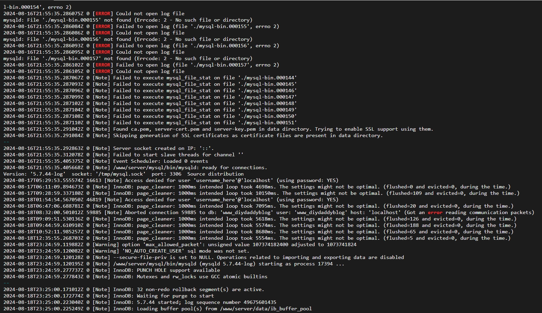Select the mysql_file_stat line for mysql-bin.000144
This screenshot has width=542, height=313.
point(150,78)
